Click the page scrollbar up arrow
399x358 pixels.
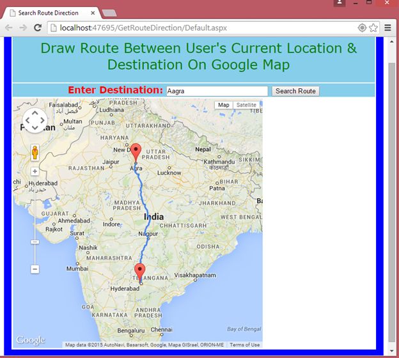[x=392, y=42]
